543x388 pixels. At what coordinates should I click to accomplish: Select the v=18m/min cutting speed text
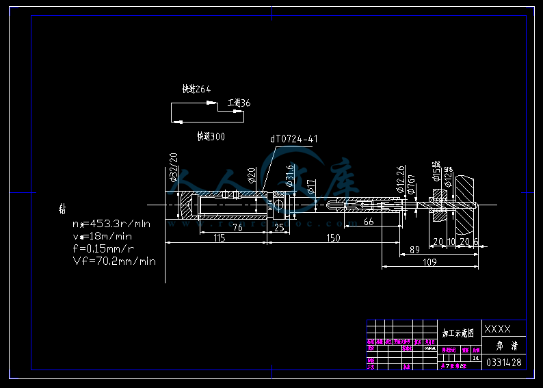point(102,236)
